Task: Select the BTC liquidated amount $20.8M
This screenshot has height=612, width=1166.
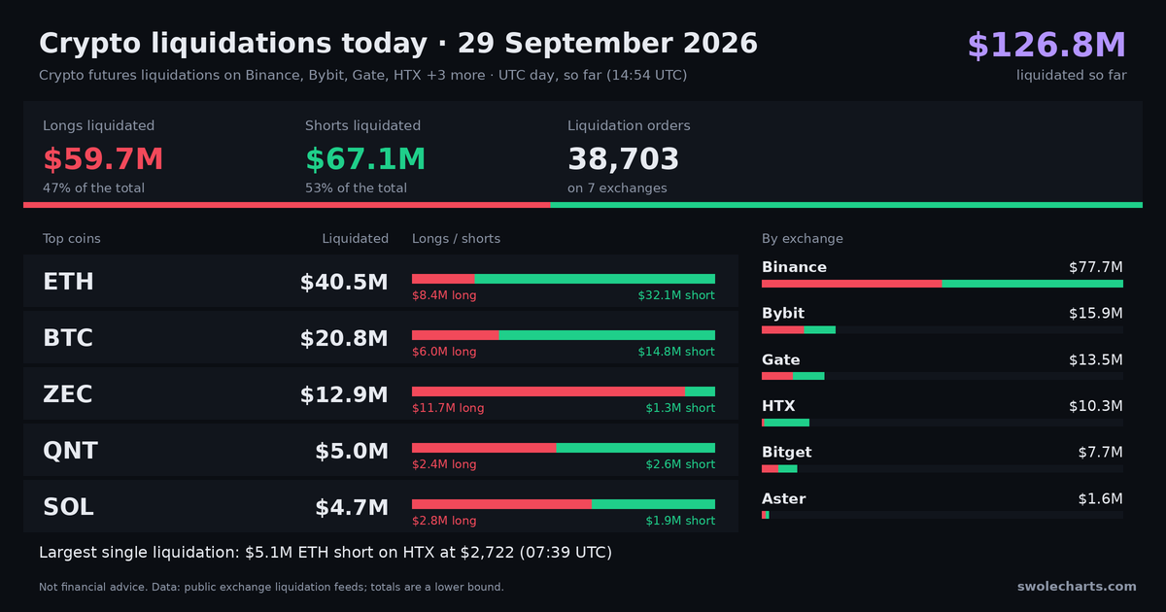Action: click(344, 339)
